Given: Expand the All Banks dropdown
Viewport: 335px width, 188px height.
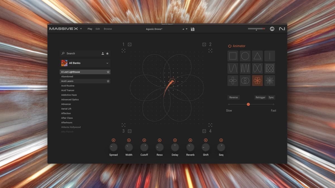Looking at the screenshot, I should click(107, 63).
